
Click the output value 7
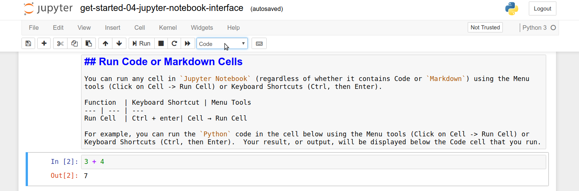tap(86, 176)
